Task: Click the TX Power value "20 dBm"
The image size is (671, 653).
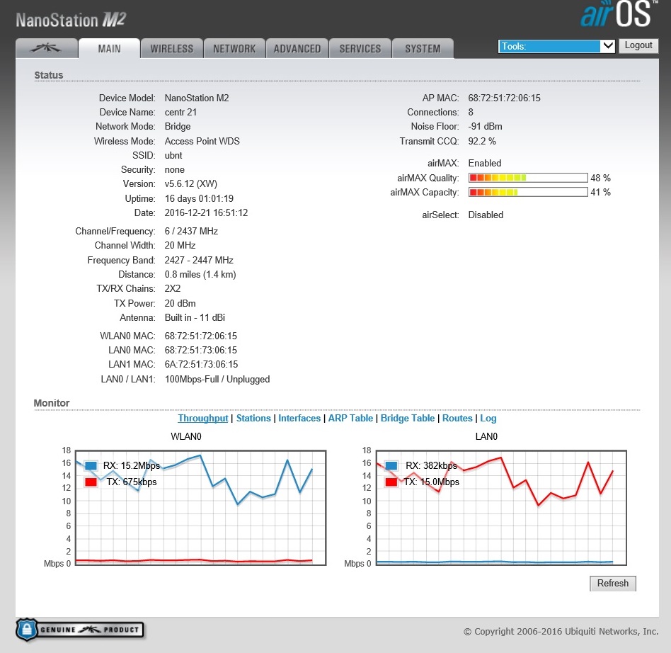Action: pyautogui.click(x=180, y=304)
